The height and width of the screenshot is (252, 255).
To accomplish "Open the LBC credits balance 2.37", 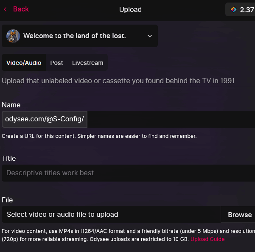I will coord(240,9).
